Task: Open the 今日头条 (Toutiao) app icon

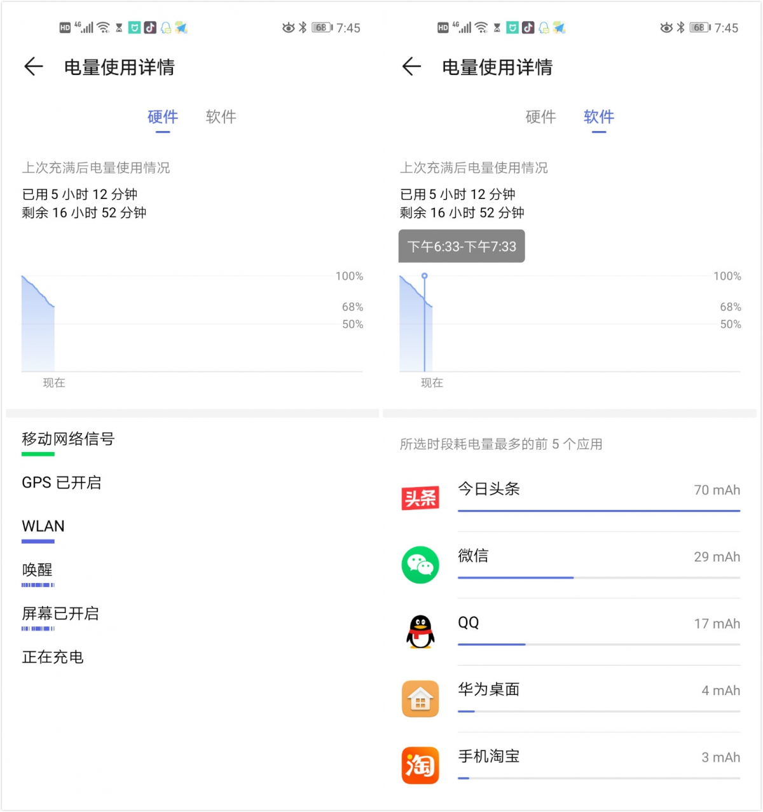Action: point(420,498)
